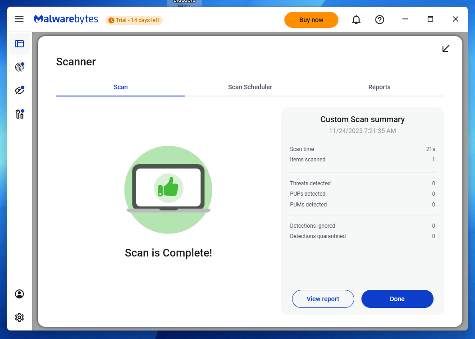Image resolution: width=475 pixels, height=339 pixels.
Task: Switch to the Scan tab
Action: (121, 87)
